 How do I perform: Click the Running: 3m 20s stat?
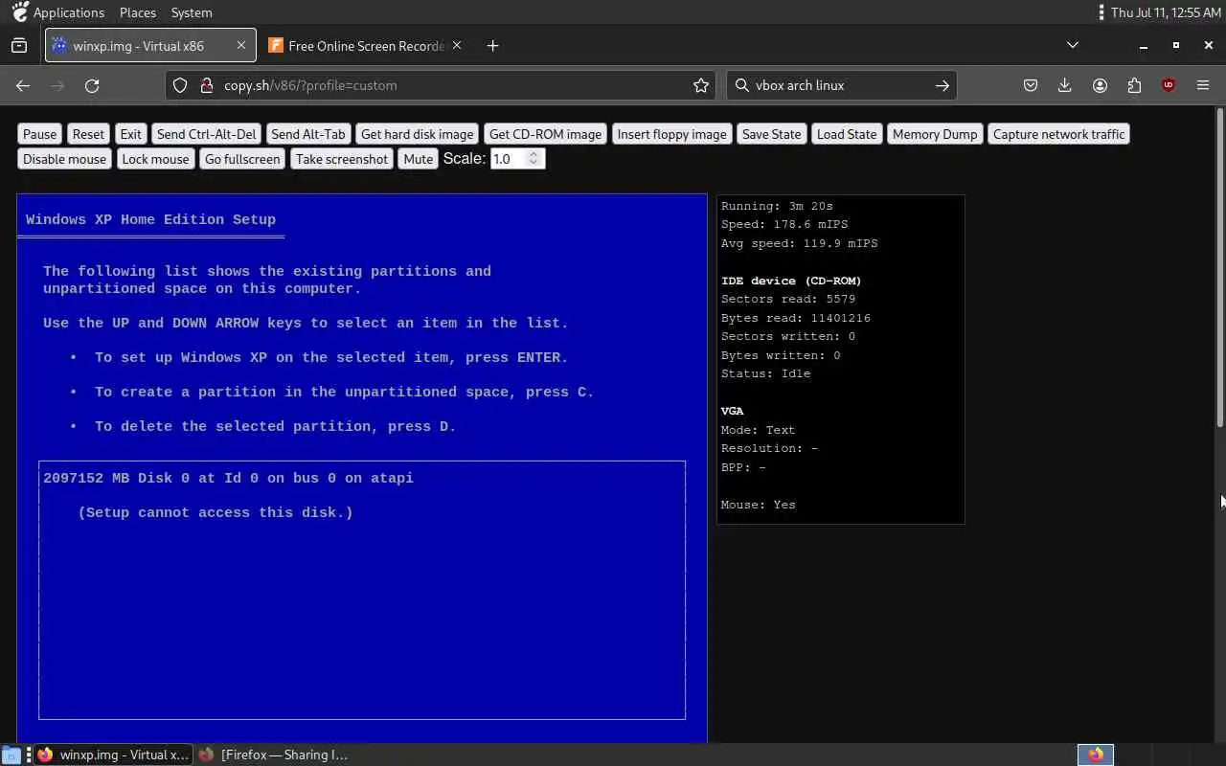pos(777,206)
